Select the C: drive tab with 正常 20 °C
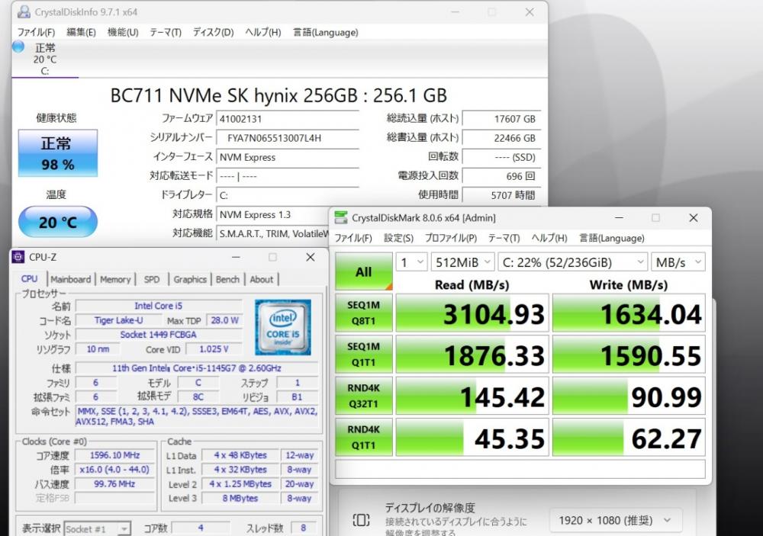This screenshot has width=763, height=536. coord(45,59)
